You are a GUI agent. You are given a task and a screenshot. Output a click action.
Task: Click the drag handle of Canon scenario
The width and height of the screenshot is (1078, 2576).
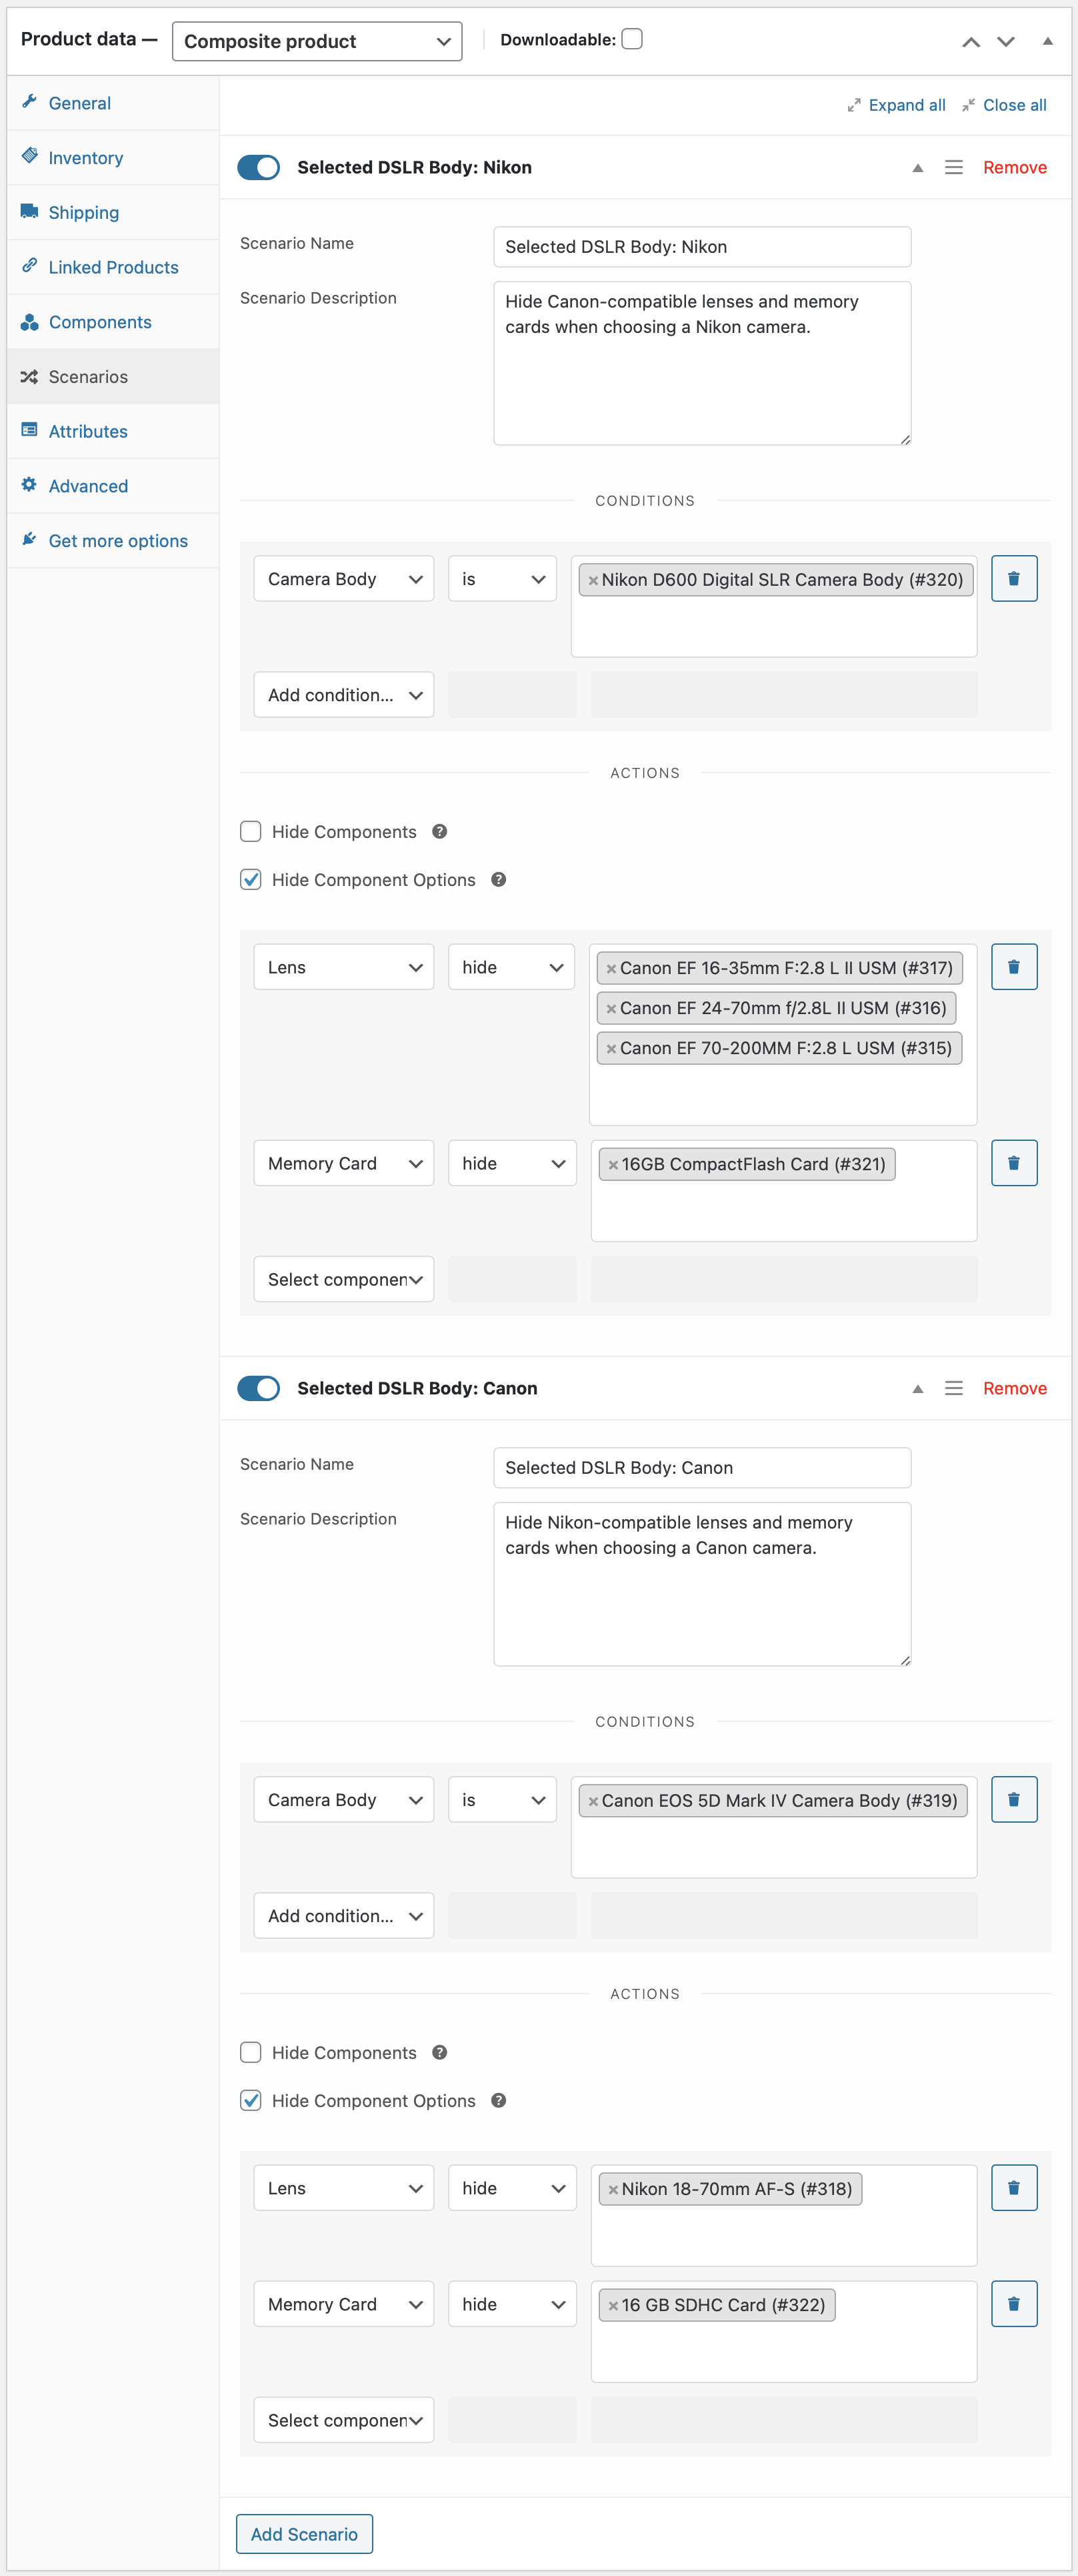[x=953, y=1388]
